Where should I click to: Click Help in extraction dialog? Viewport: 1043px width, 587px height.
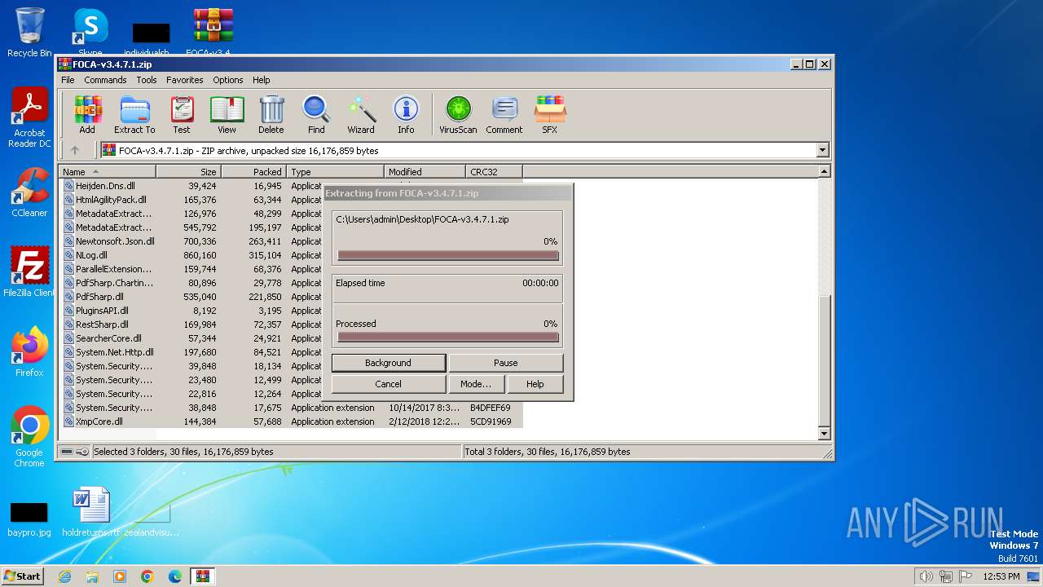535,384
